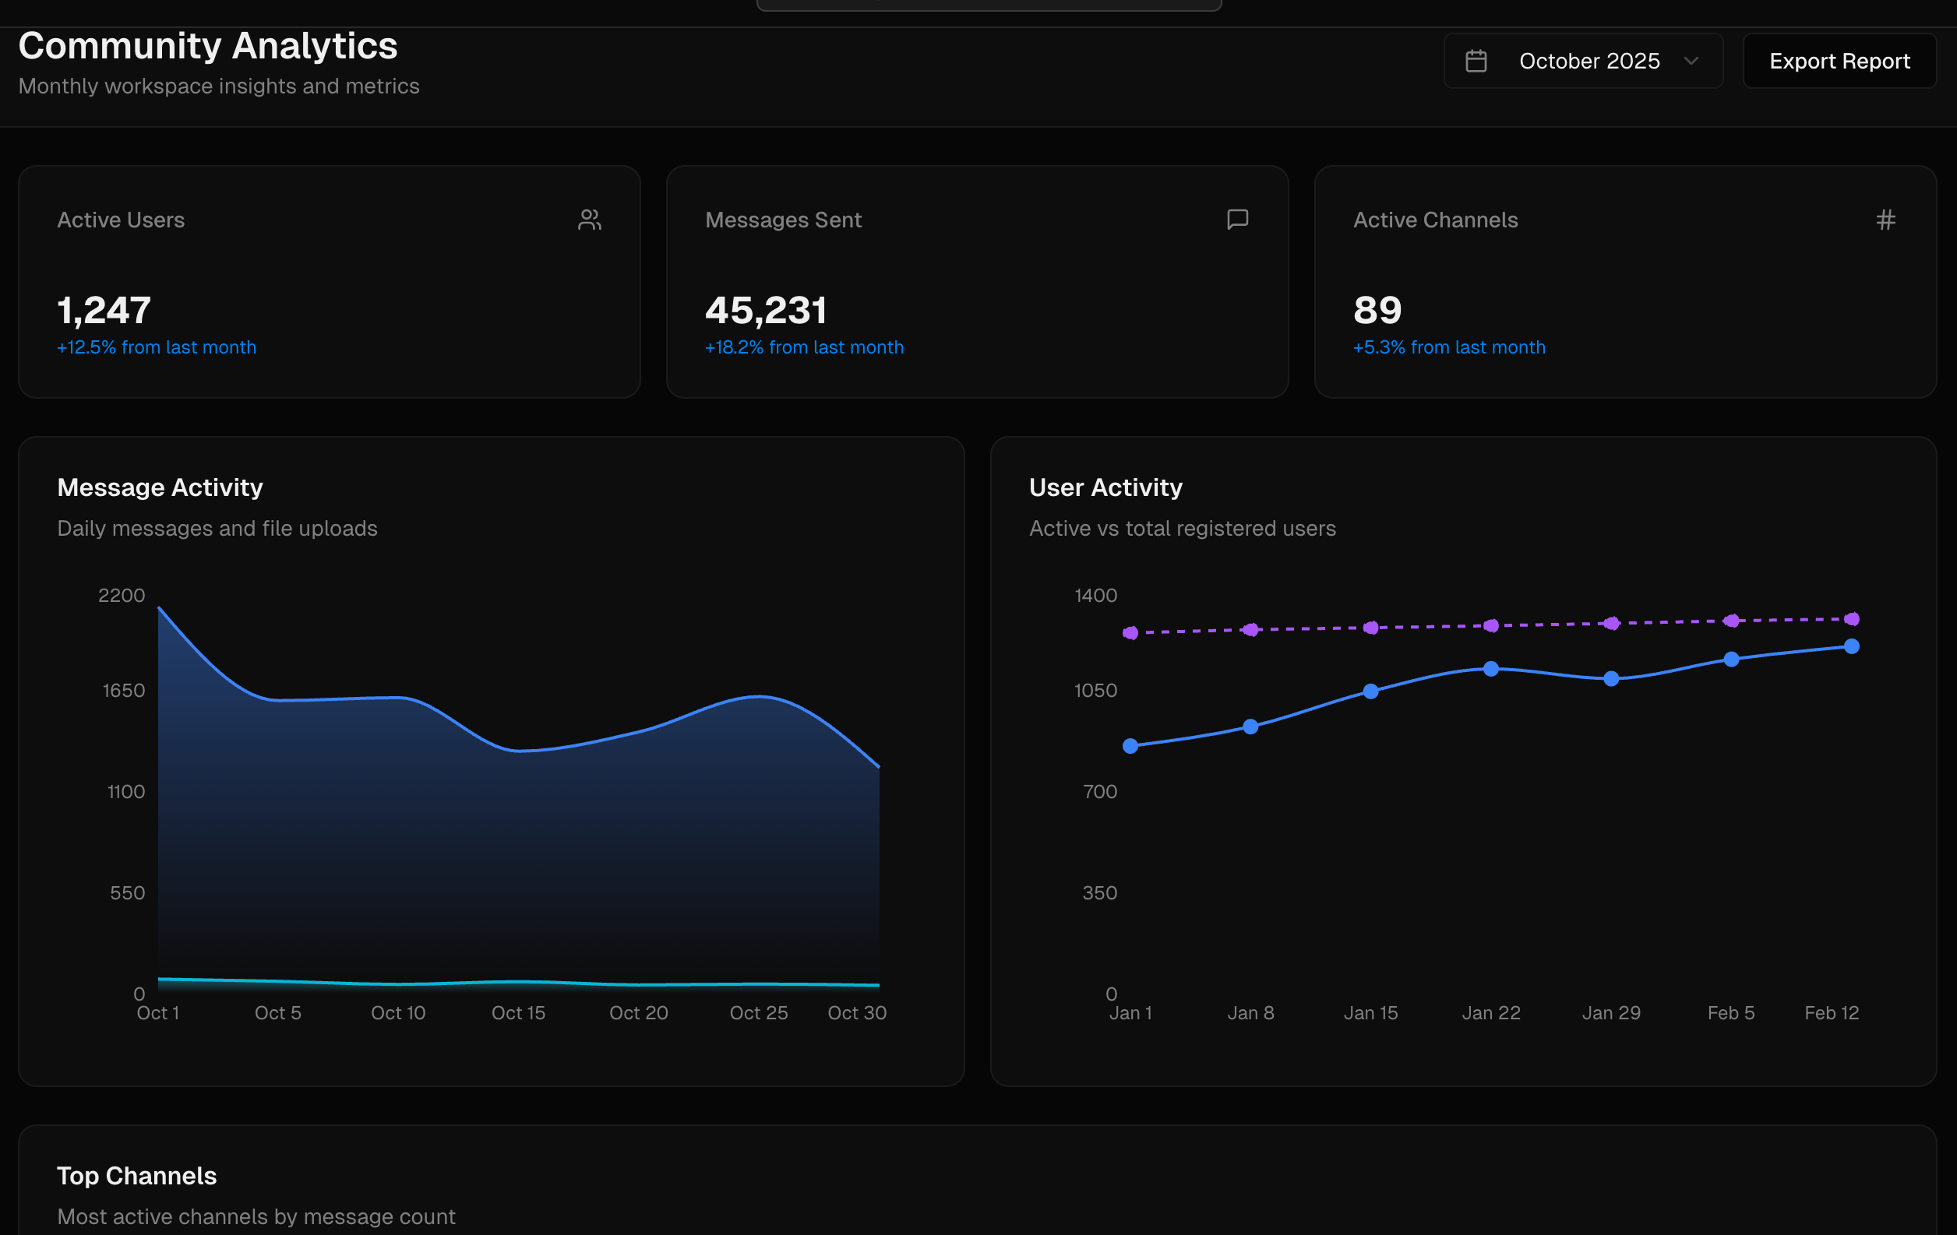Click the Active Users people icon
The image size is (1957, 1235).
point(589,220)
